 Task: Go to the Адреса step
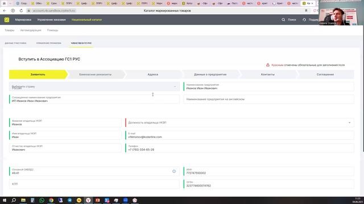[x=153, y=74]
